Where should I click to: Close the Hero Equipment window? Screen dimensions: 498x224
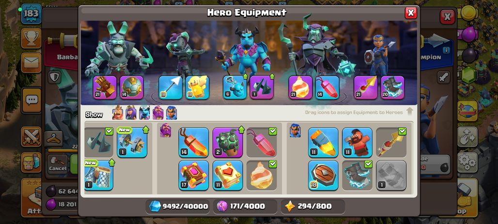coord(411,13)
